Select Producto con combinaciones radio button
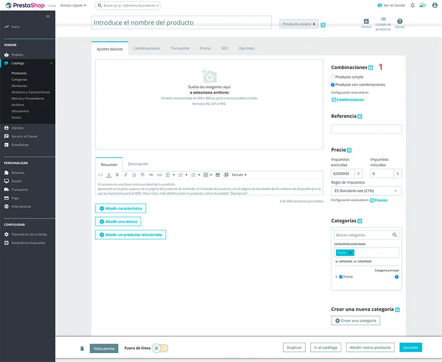Viewport: 442px width, 362px height. click(x=333, y=85)
